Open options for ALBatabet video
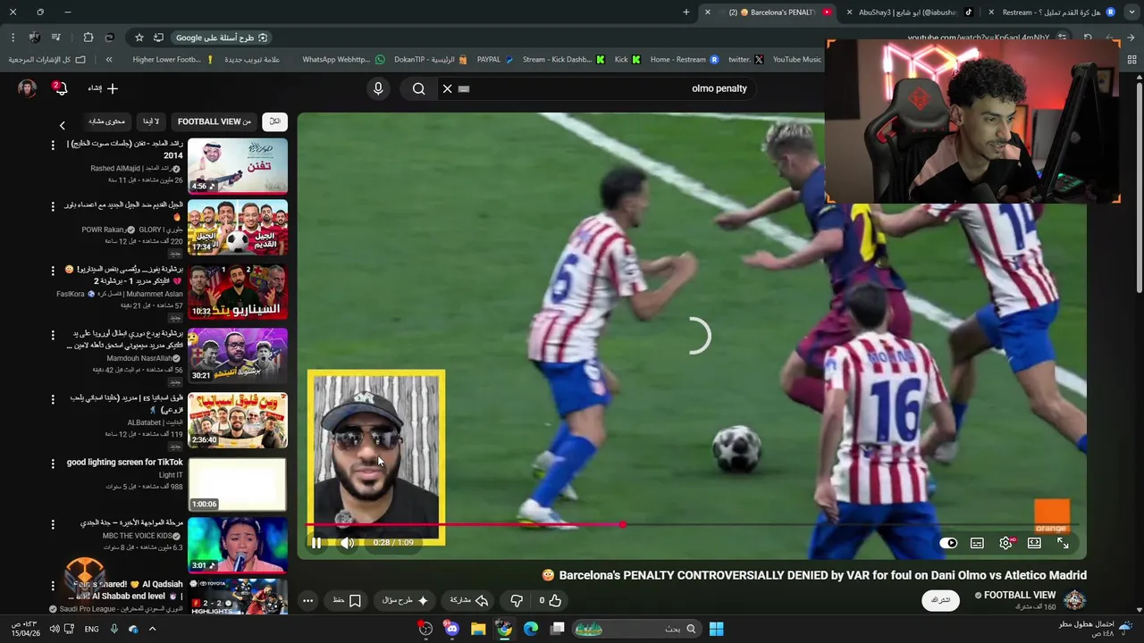 52,399
